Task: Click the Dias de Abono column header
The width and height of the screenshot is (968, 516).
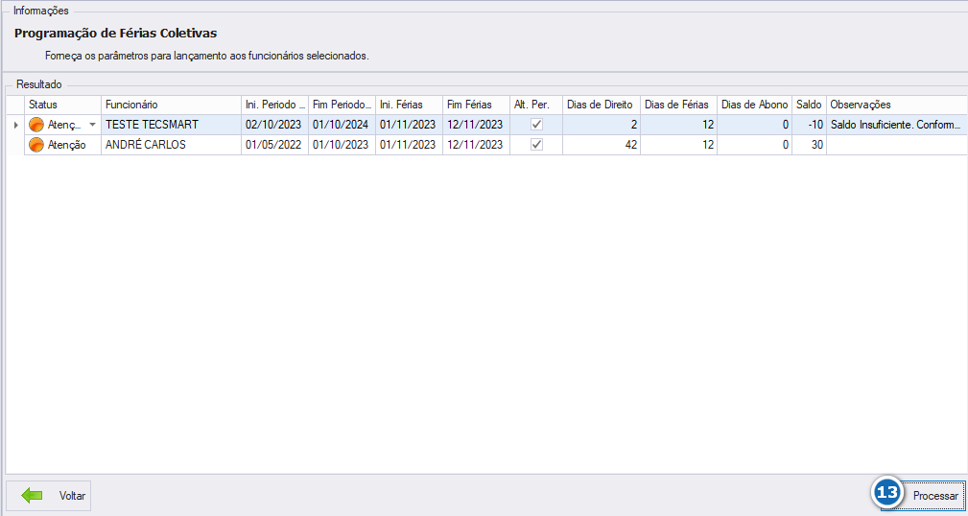Action: (754, 105)
